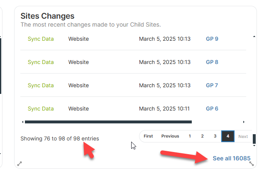Click the vertical scrollbar up arrow
The width and height of the screenshot is (264, 172).
[x=254, y=37]
